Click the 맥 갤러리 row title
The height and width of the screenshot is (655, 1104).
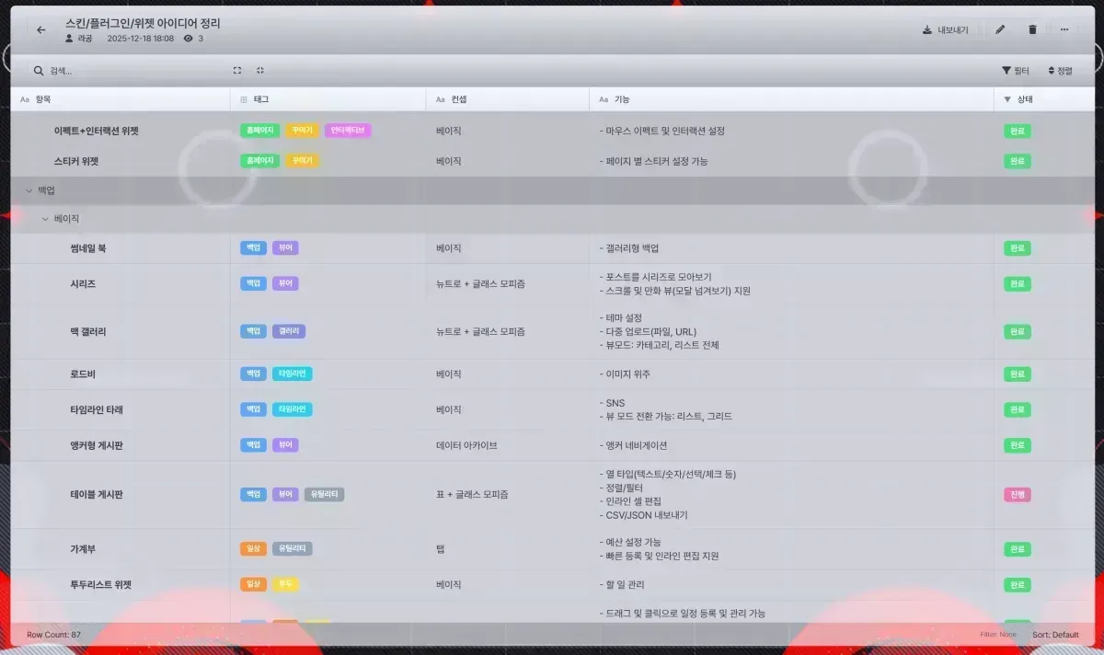click(x=87, y=331)
